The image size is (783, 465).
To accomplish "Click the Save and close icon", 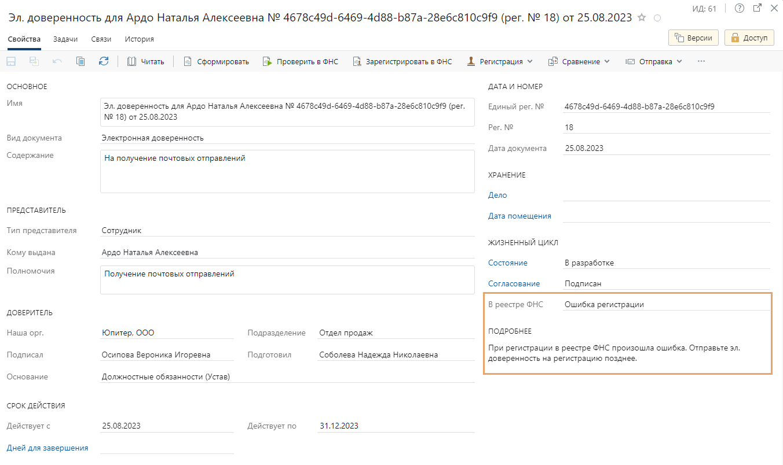I will click(x=34, y=61).
